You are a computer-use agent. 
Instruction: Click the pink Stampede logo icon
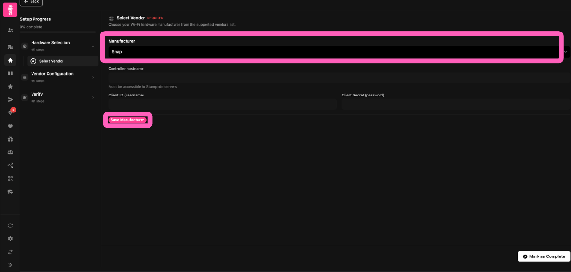[x=10, y=10]
